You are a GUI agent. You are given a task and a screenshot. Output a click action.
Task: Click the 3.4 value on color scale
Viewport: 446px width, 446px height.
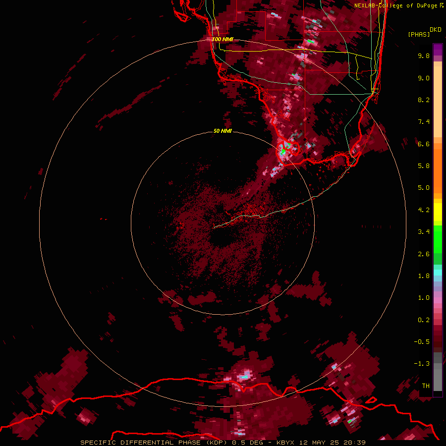click(x=424, y=232)
